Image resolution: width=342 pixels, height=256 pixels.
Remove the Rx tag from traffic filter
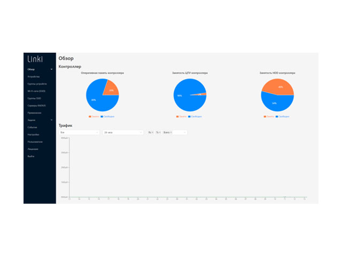click(153, 132)
